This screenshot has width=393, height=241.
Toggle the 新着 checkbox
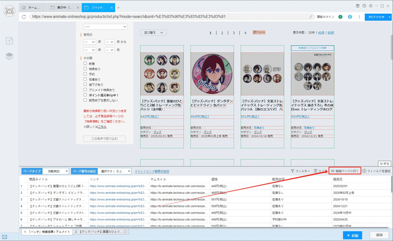[85, 64]
